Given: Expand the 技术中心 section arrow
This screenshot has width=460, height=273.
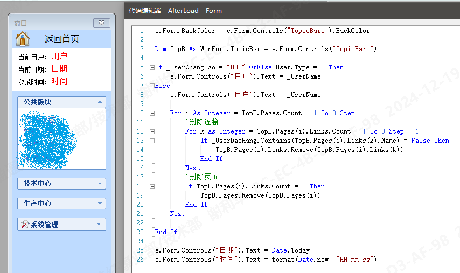Looking at the screenshot, I should coord(100,184).
